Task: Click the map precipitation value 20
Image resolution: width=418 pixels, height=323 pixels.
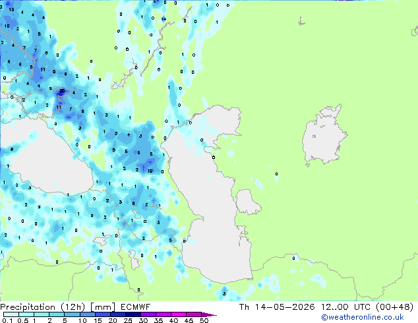Action: (62, 91)
